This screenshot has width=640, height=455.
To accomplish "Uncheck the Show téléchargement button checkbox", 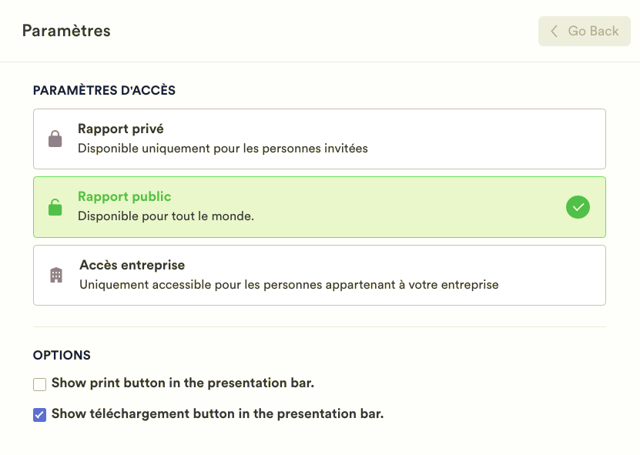I will click(x=40, y=415).
